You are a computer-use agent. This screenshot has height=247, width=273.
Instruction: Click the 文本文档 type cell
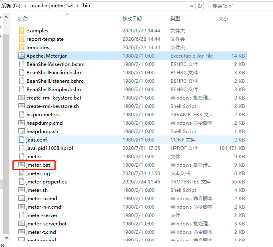[x=180, y=173]
